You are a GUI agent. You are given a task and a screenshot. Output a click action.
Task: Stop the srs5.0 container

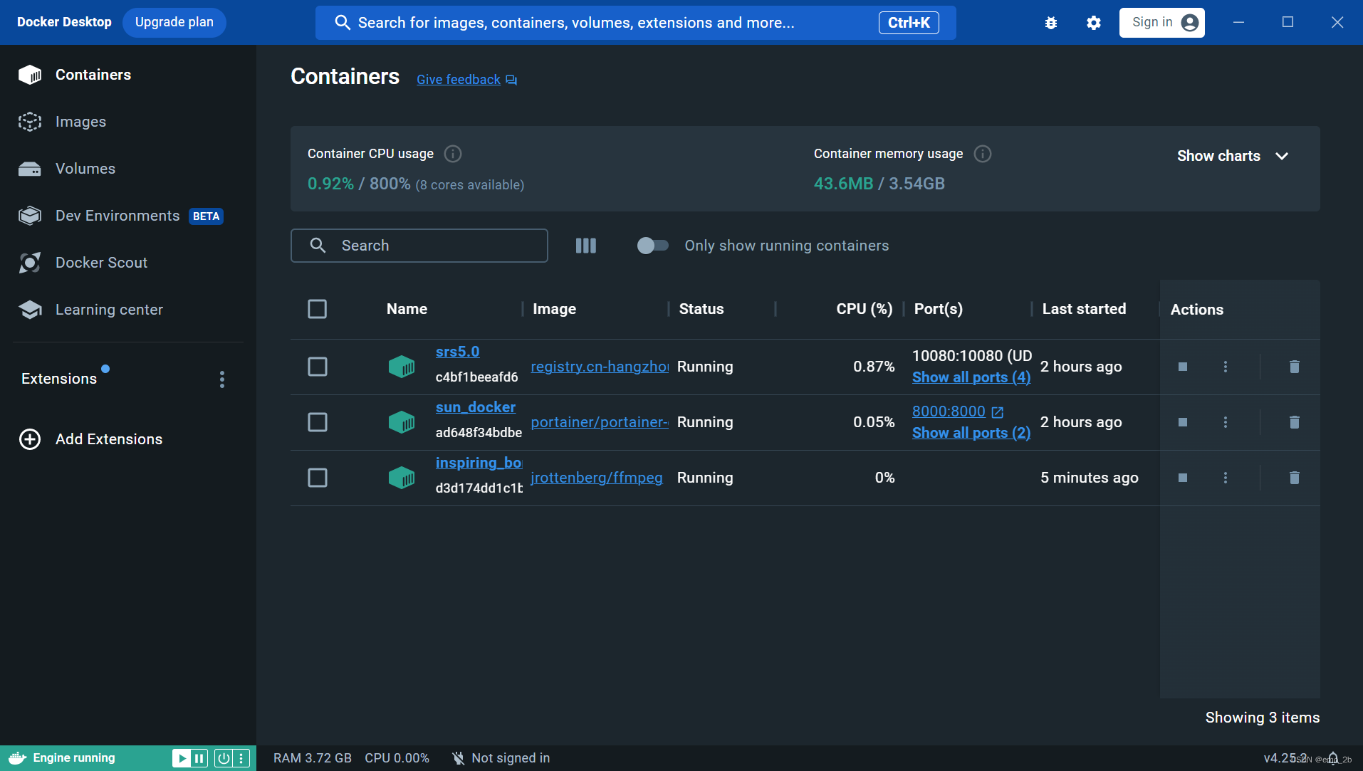(1183, 367)
